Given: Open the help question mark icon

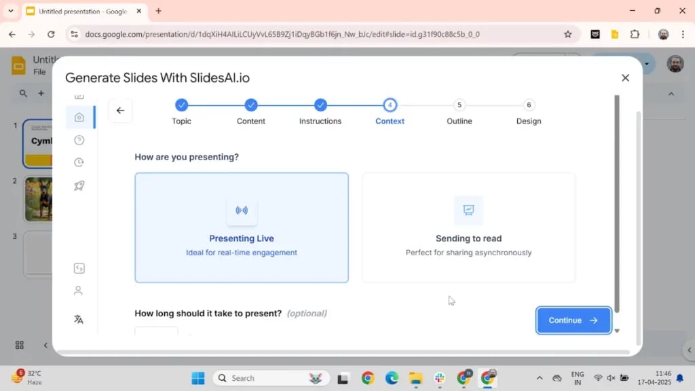Looking at the screenshot, I should tap(79, 140).
